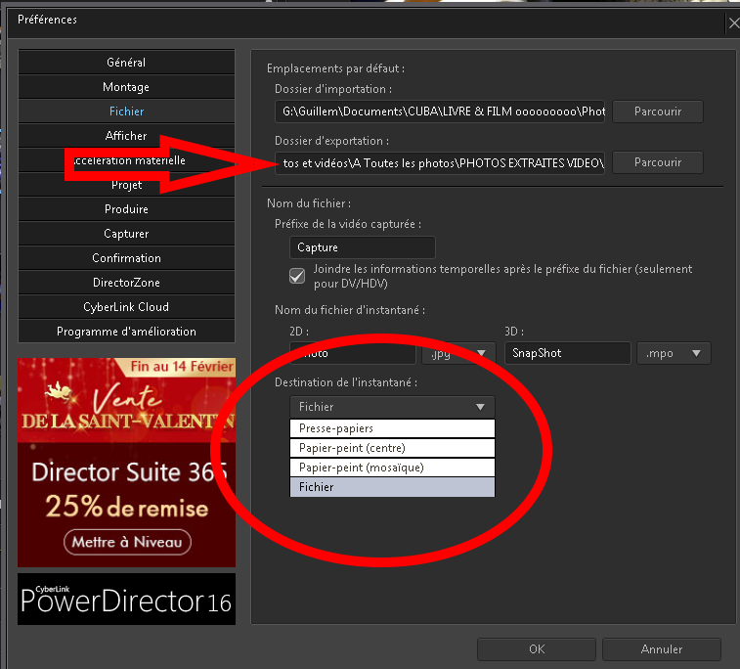Open the Afficher preferences tab
Screen dimensions: 740x669
tap(126, 136)
